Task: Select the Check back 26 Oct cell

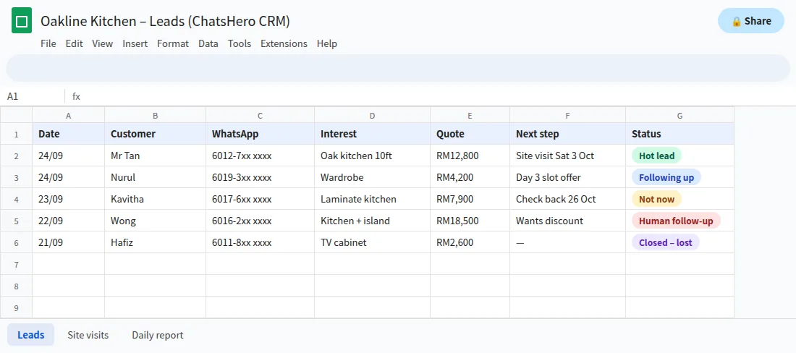Action: coord(567,199)
